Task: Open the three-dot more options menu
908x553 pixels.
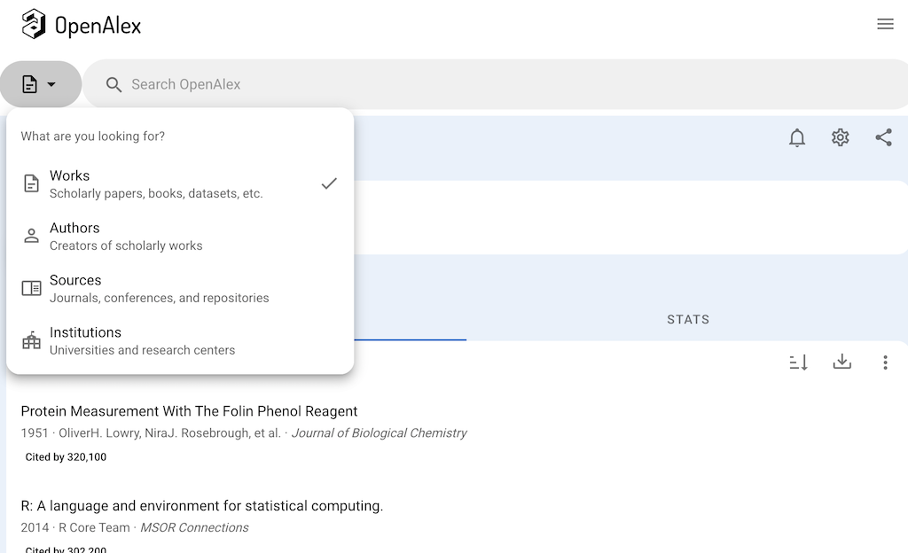Action: pyautogui.click(x=885, y=362)
